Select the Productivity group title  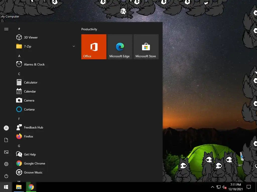coord(89,29)
